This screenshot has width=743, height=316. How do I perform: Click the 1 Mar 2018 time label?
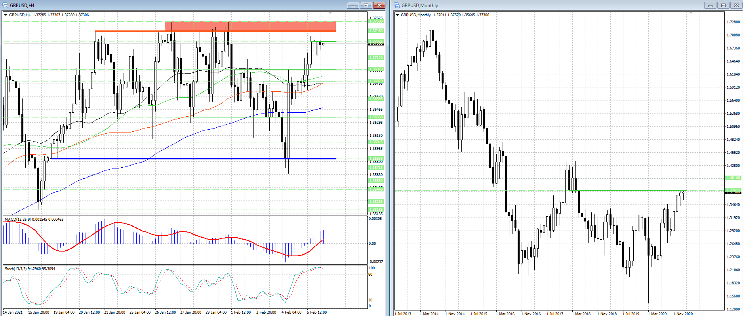(x=581, y=314)
